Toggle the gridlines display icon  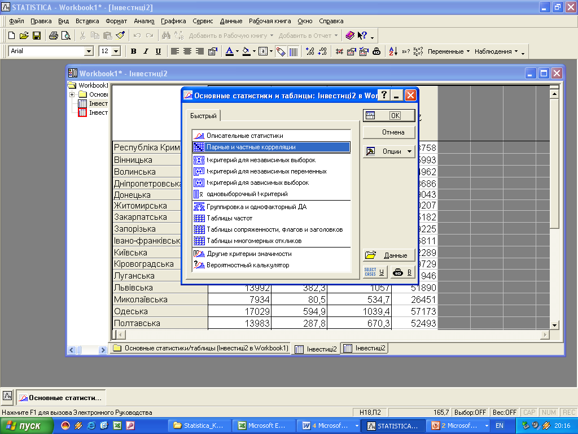(x=294, y=51)
